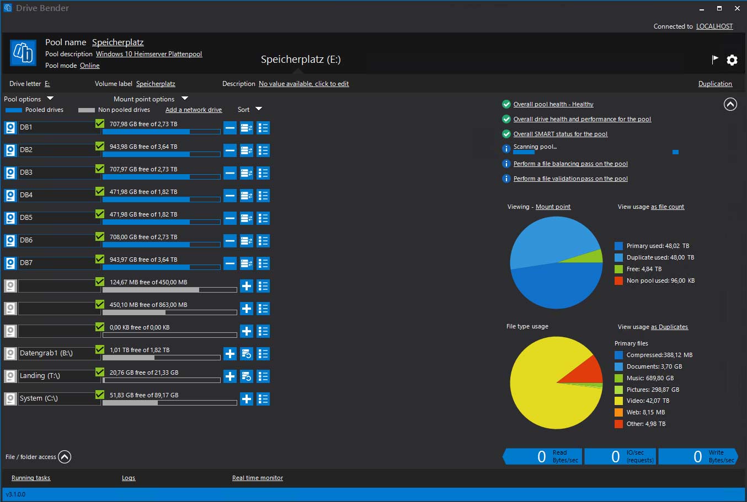Change the Pool mode Online setting

point(89,66)
